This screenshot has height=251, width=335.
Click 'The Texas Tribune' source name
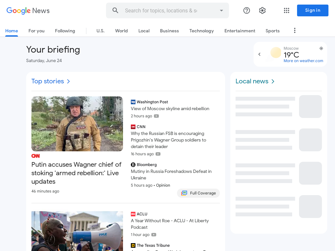pos(153,245)
